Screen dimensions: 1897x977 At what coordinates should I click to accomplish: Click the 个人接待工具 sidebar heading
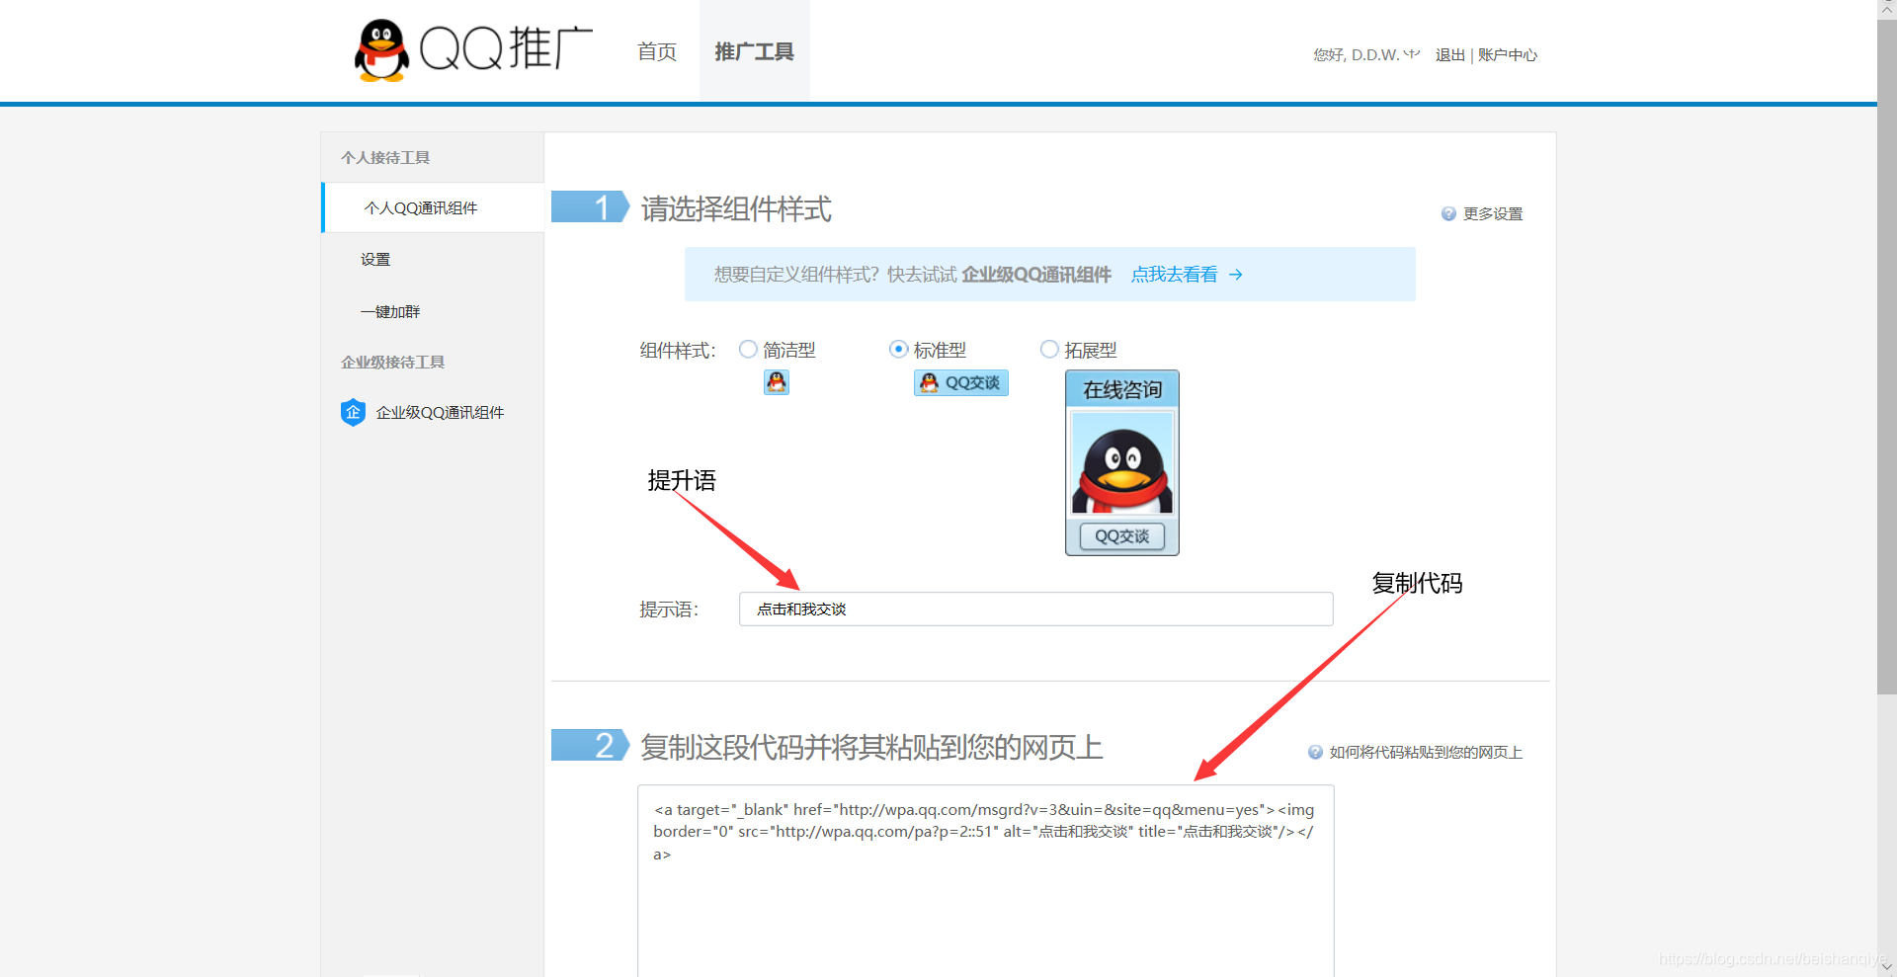click(385, 158)
